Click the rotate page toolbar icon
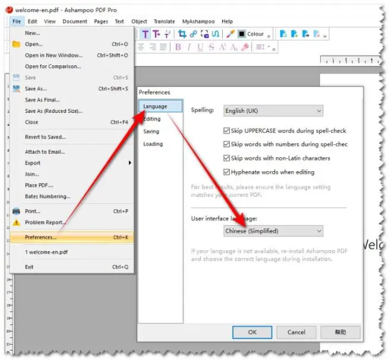Screen dimensions: 392x363 (x=283, y=34)
